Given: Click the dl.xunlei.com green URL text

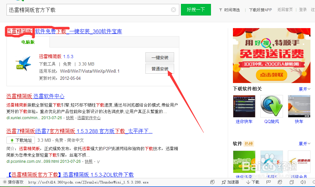Looking at the screenshot, I should pos(23,118).
